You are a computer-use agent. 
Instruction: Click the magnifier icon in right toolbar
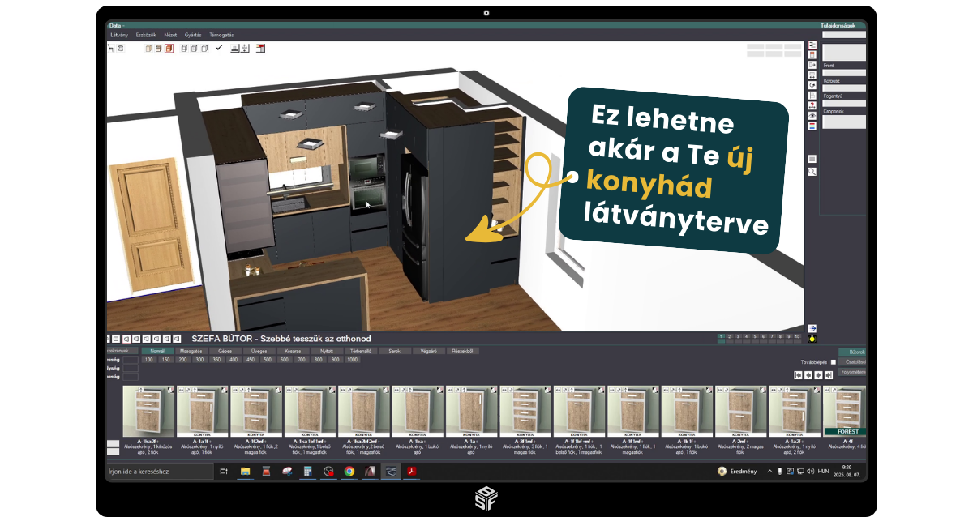(x=812, y=172)
